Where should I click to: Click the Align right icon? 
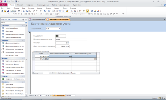(x=32, y=14)
